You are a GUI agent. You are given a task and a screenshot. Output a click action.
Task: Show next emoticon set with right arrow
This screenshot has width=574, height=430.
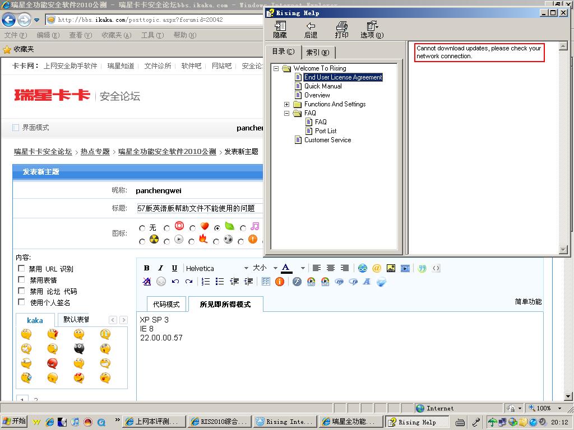(124, 320)
